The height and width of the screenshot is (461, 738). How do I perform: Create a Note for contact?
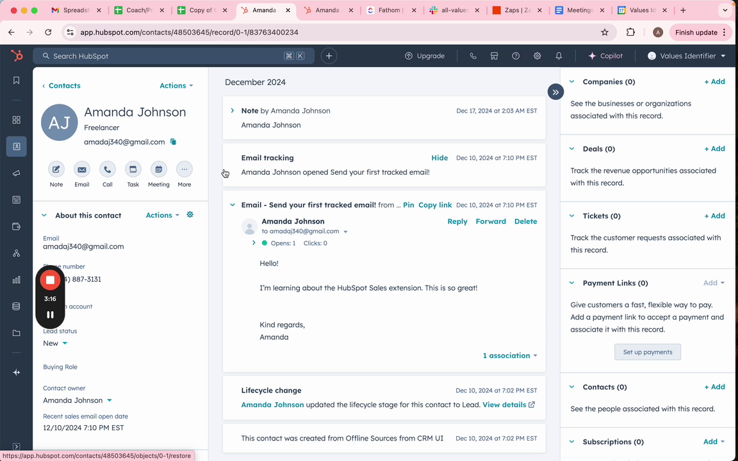pos(56,169)
